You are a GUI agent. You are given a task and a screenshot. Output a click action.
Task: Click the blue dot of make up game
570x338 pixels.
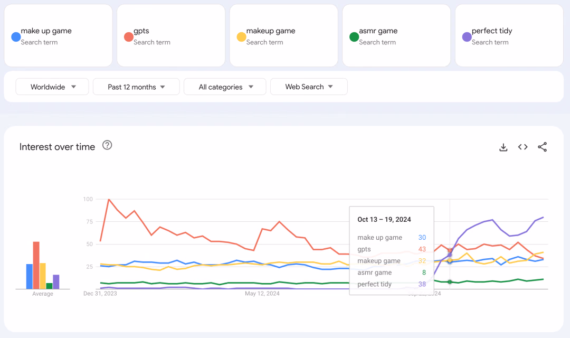click(16, 37)
